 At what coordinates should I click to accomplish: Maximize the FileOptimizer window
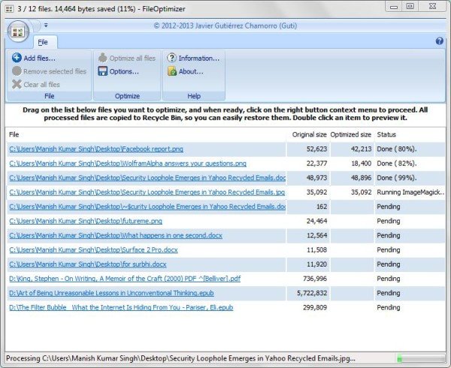[x=410, y=6]
